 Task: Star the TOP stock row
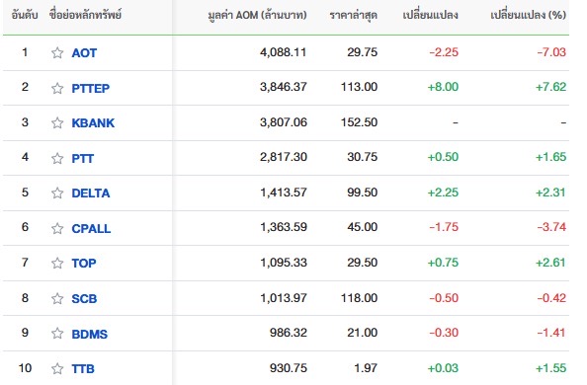[57, 263]
